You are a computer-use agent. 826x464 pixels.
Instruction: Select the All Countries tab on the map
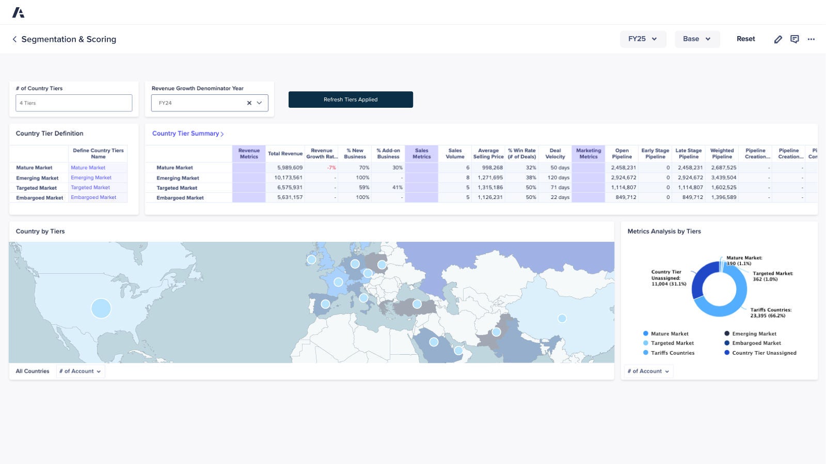[32, 371]
